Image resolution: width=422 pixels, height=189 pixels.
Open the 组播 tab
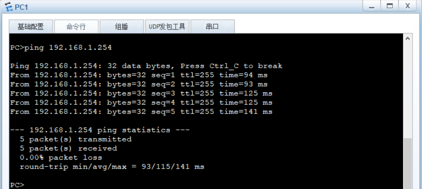click(121, 27)
